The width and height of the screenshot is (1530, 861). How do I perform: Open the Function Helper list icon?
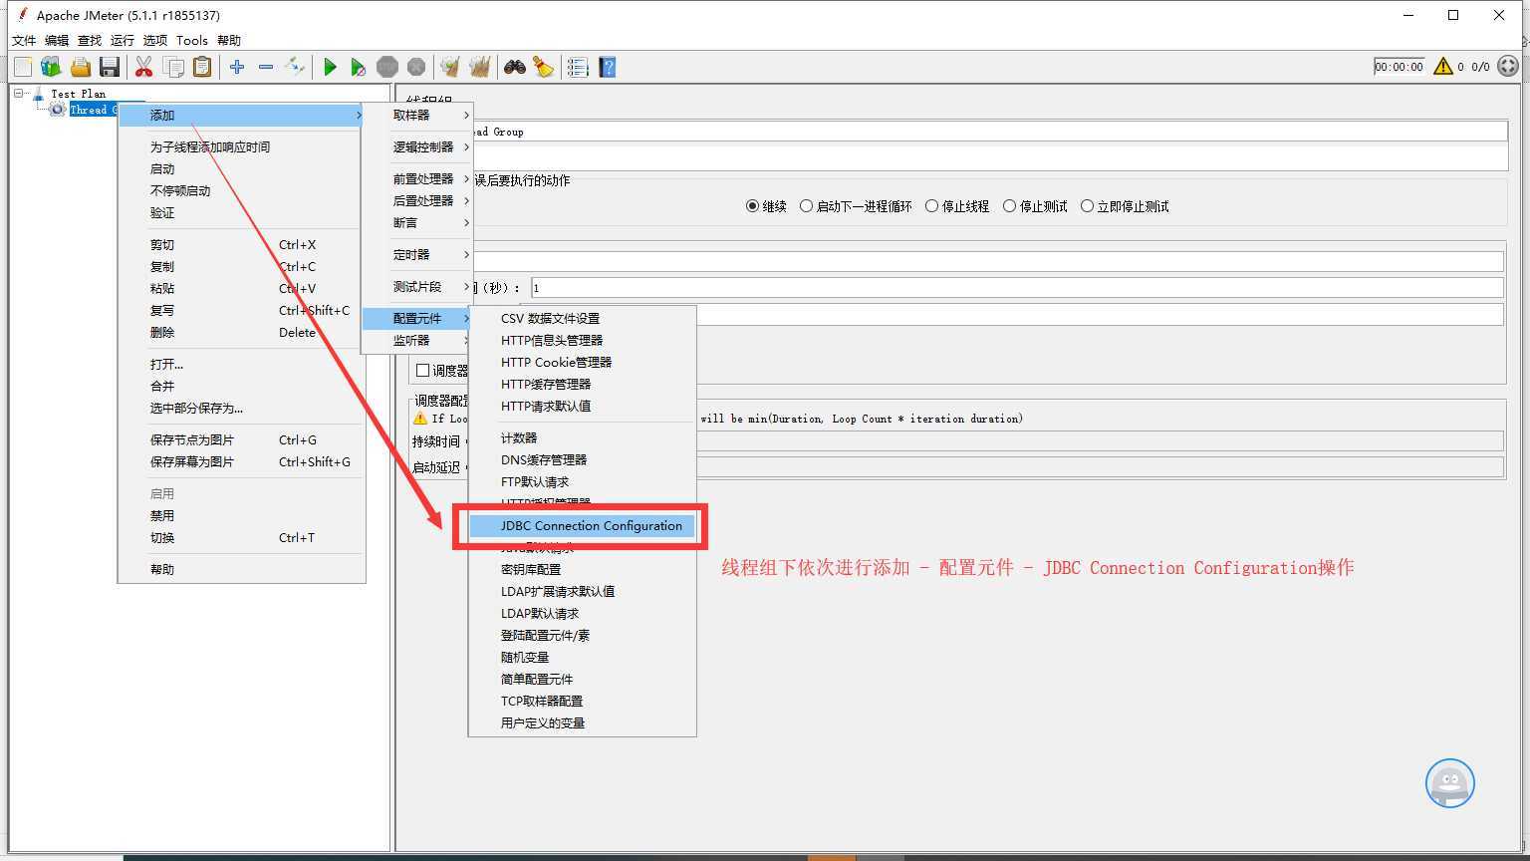click(x=578, y=67)
